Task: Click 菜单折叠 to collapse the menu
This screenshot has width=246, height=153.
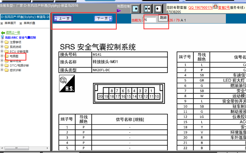Action: (x=29, y=23)
